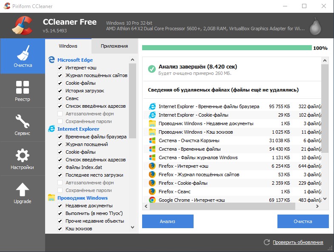
Task: Click down arrow of cleaner options list
Action: (132, 227)
